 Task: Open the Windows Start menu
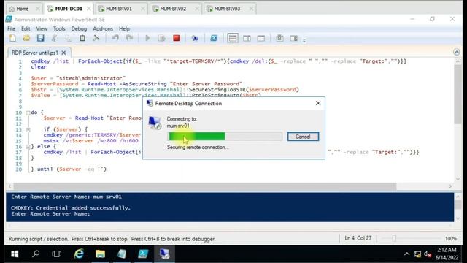click(15, 254)
